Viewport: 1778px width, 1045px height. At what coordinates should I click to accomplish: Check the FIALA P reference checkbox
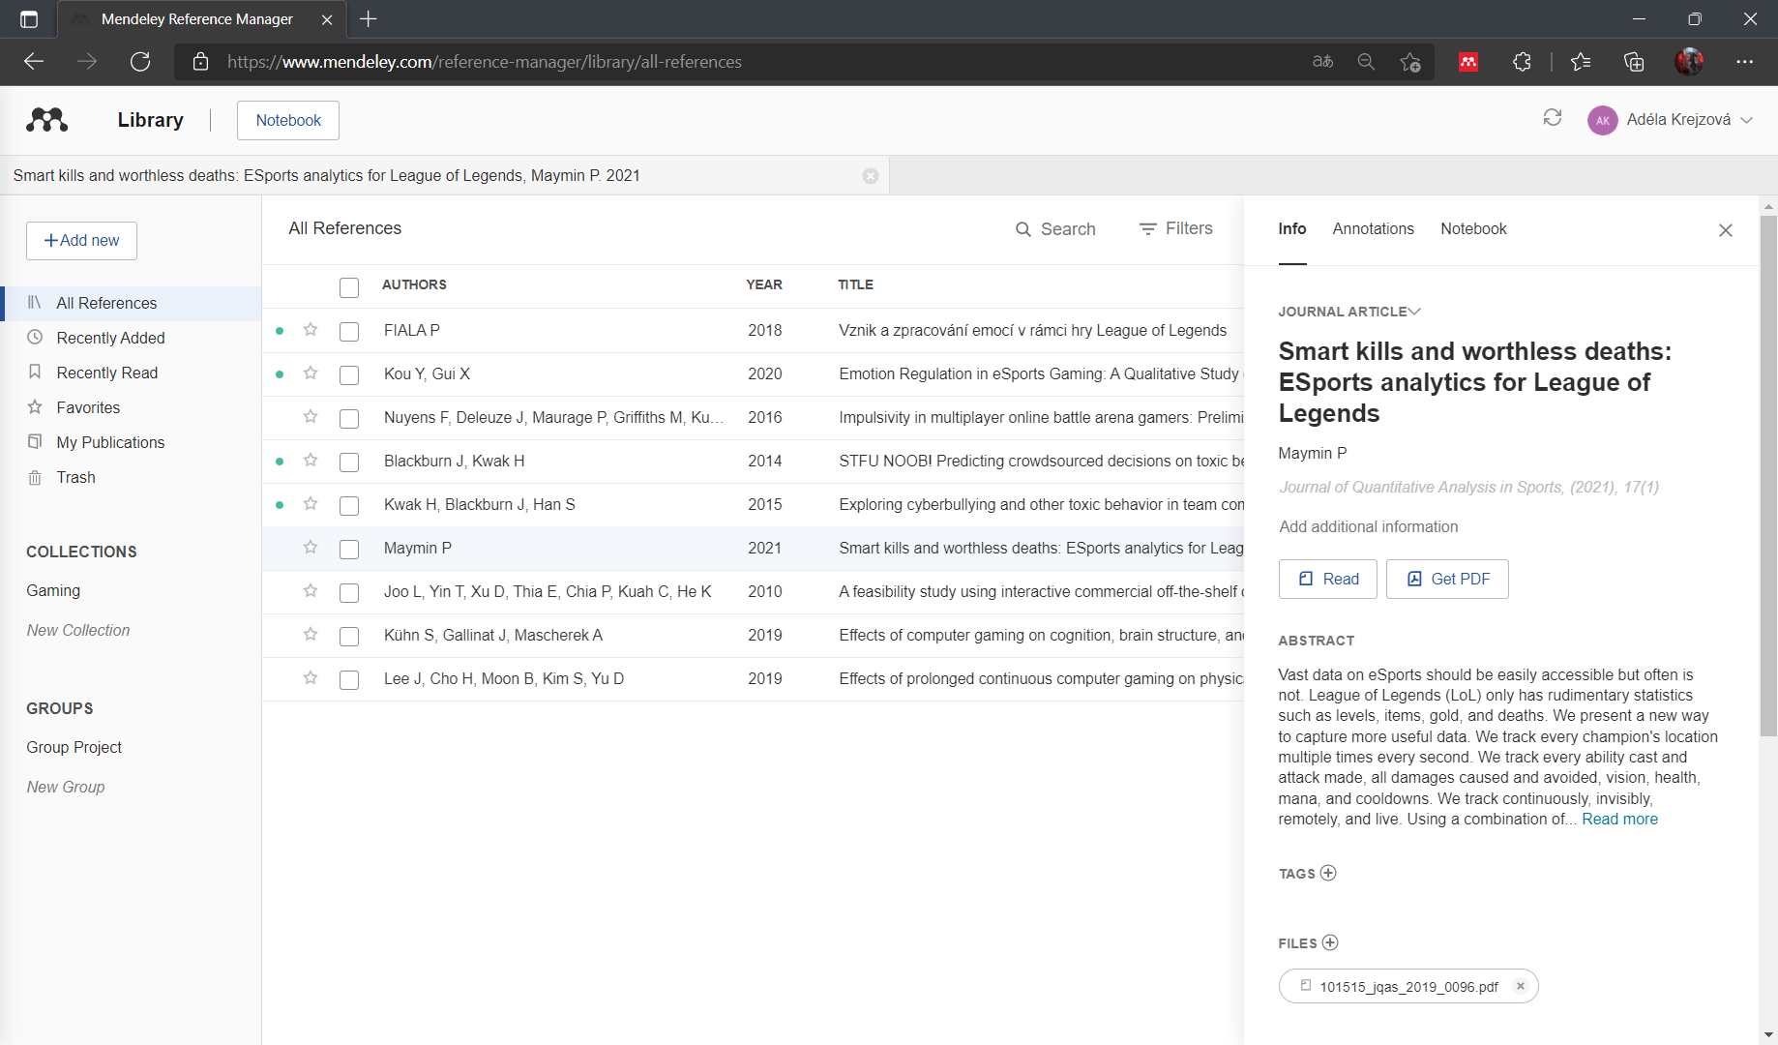349,331
